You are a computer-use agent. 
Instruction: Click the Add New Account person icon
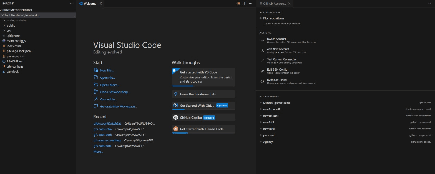click(262, 50)
